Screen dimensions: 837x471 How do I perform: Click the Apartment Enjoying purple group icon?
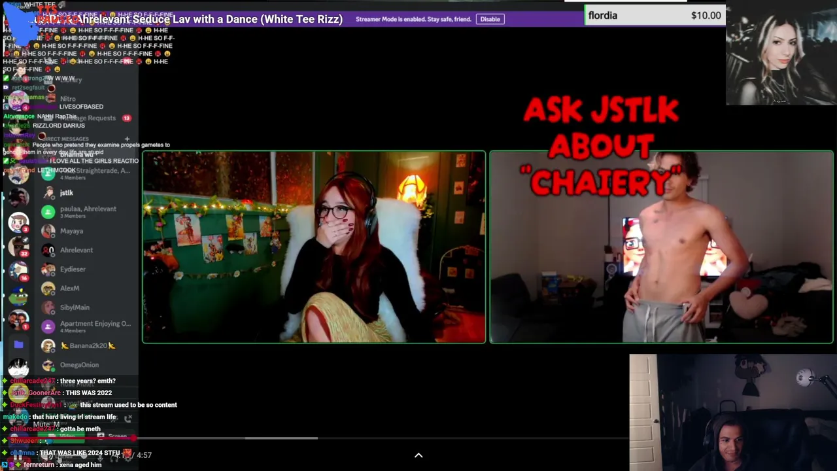tap(48, 326)
